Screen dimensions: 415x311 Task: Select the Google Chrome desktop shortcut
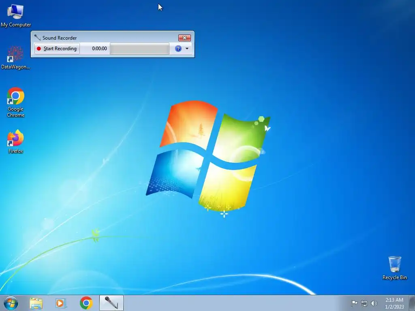15,102
